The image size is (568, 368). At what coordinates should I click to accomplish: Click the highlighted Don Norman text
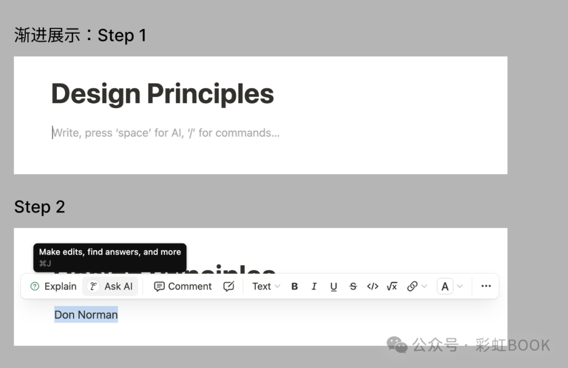[x=86, y=315]
